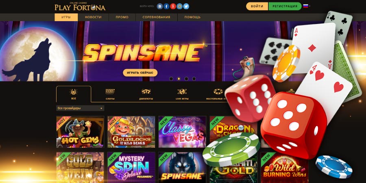Image resolution: width=366 pixels, height=183 pixels.
Task: Open the Live игры category icon
Action: pos(182,91)
